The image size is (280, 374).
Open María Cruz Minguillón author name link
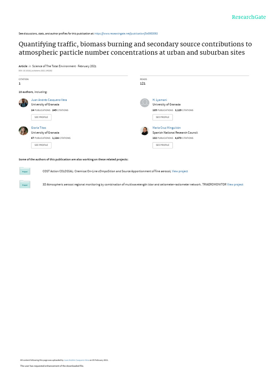coord(167,128)
